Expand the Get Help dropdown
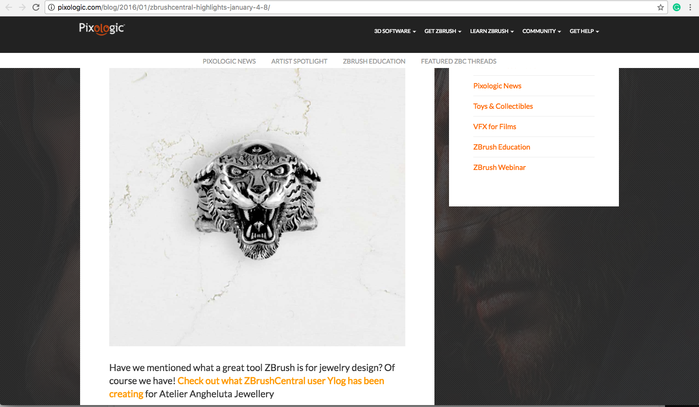699x407 pixels. (x=584, y=31)
